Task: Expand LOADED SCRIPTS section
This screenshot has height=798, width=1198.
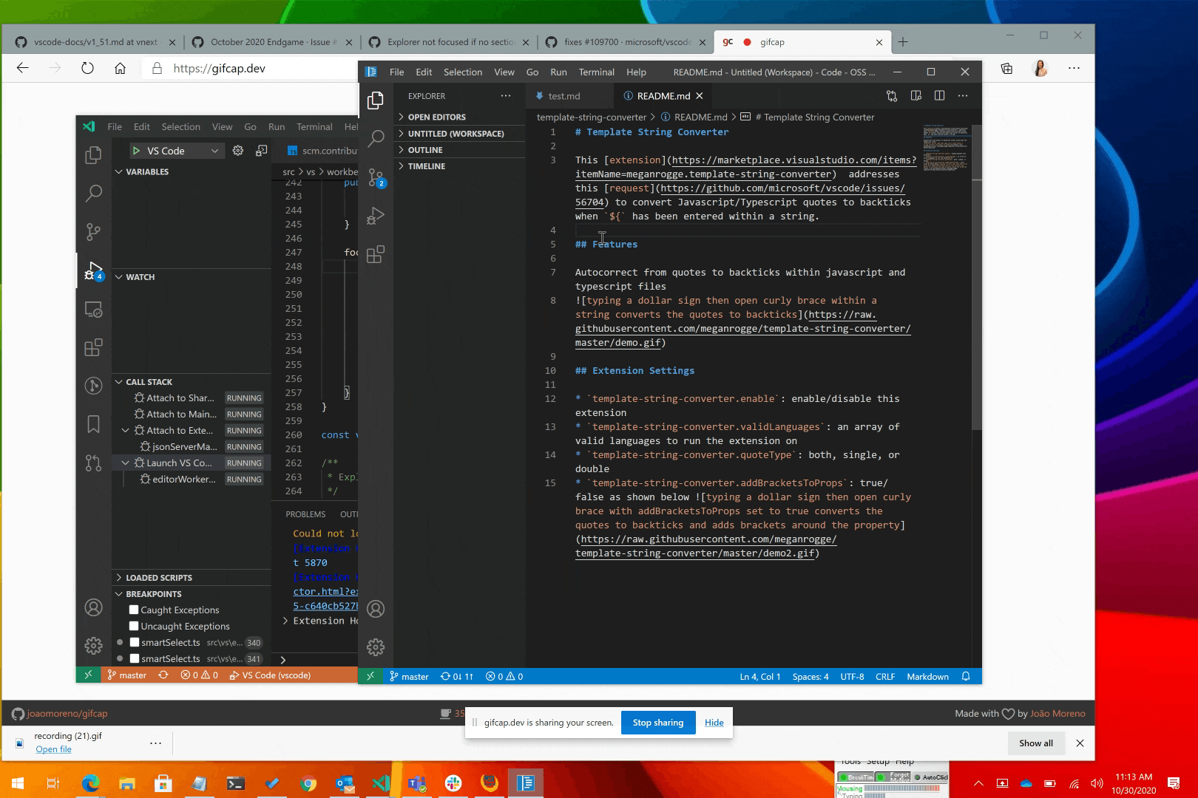Action: click(192, 577)
